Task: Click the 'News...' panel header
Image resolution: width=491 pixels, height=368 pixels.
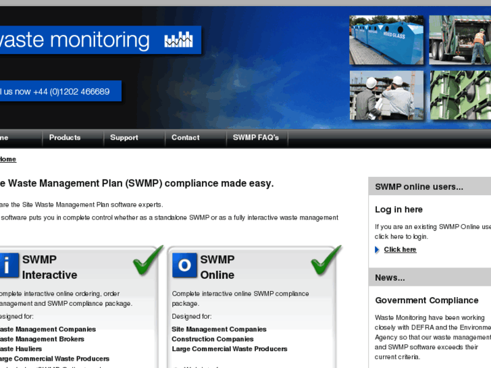Action: click(430, 278)
